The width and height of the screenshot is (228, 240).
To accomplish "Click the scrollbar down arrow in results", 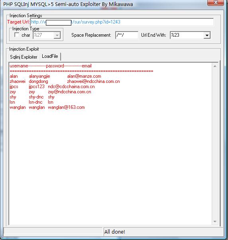I will point(215,222).
